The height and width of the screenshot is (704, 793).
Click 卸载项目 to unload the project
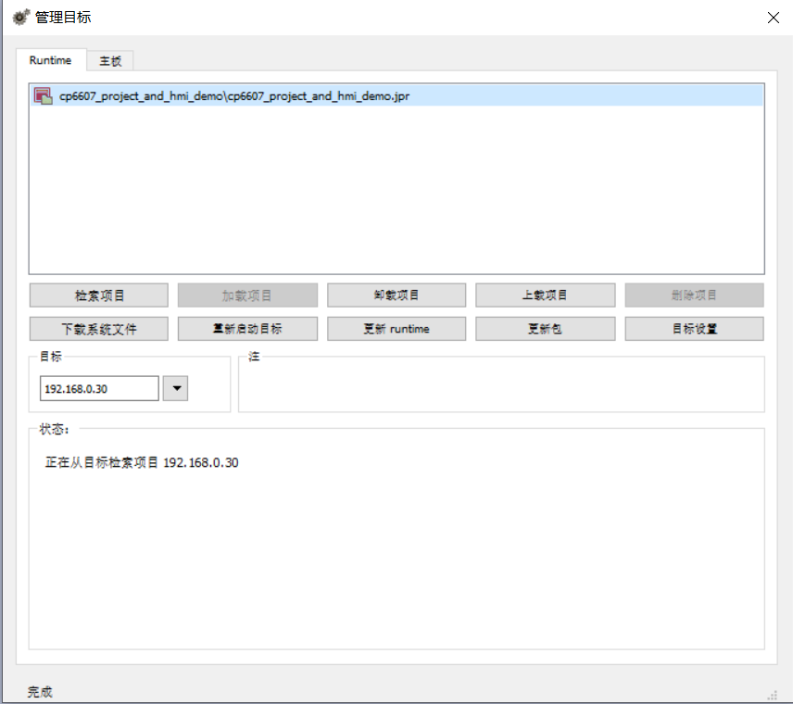(x=396, y=295)
